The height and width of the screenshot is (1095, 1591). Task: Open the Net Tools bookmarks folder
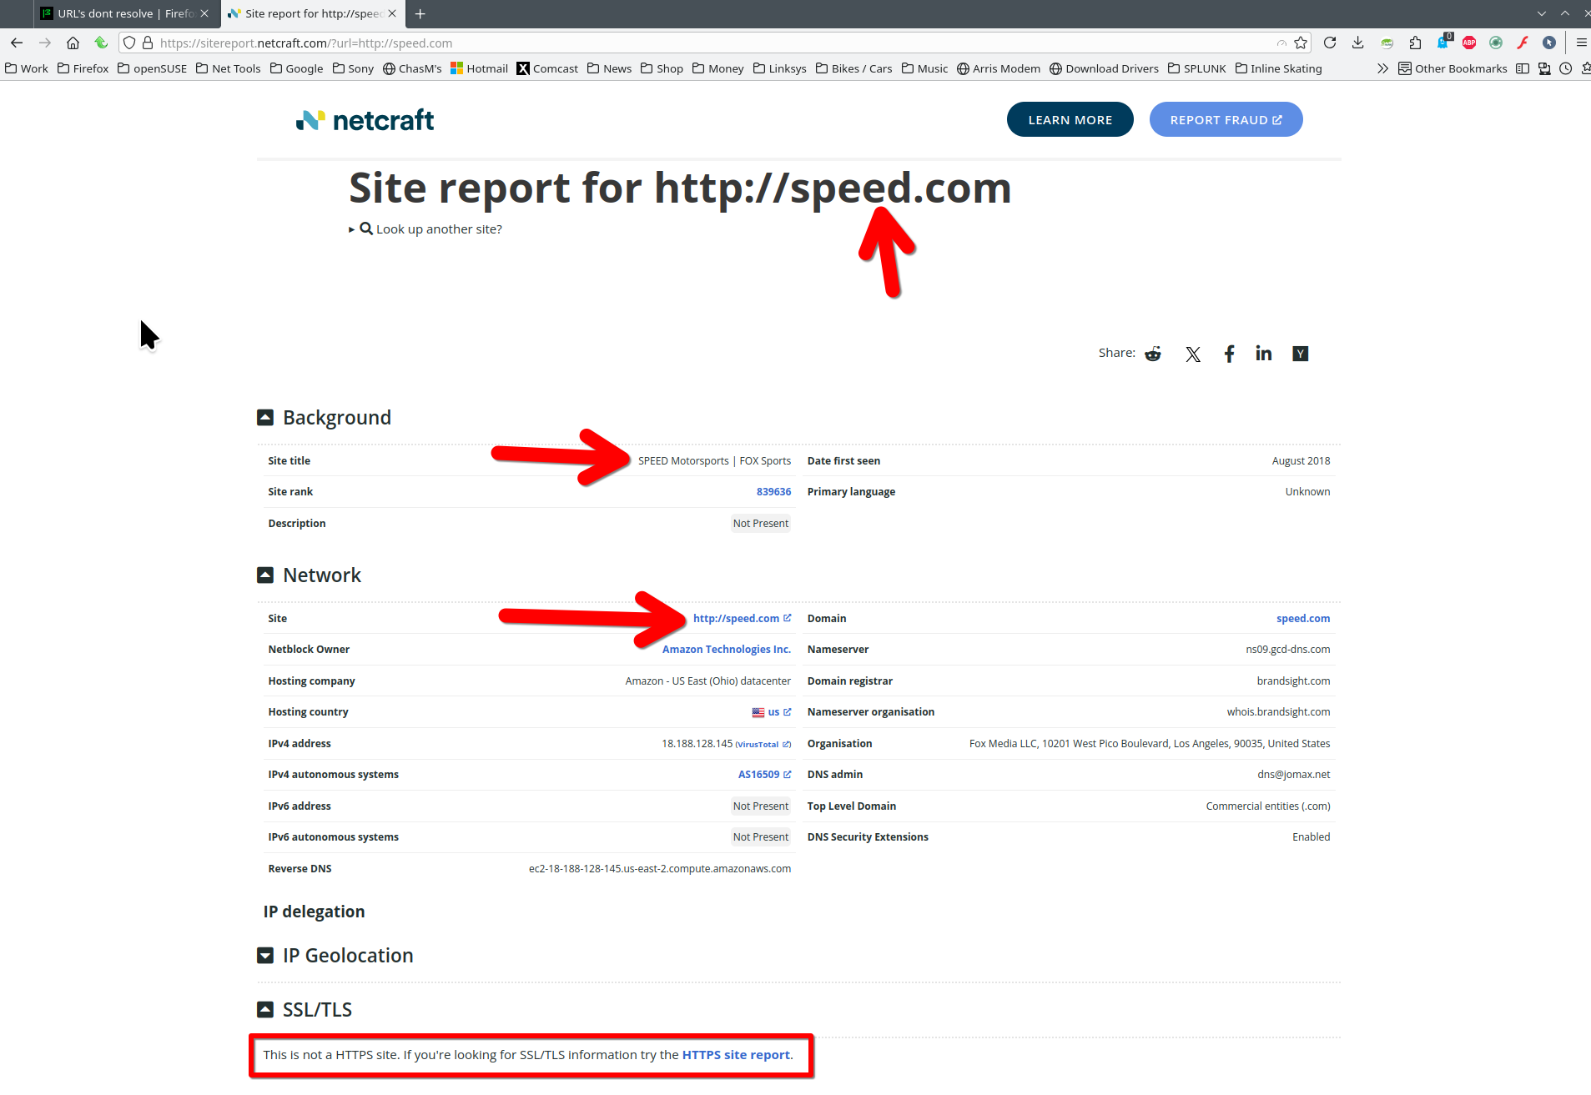point(228,68)
